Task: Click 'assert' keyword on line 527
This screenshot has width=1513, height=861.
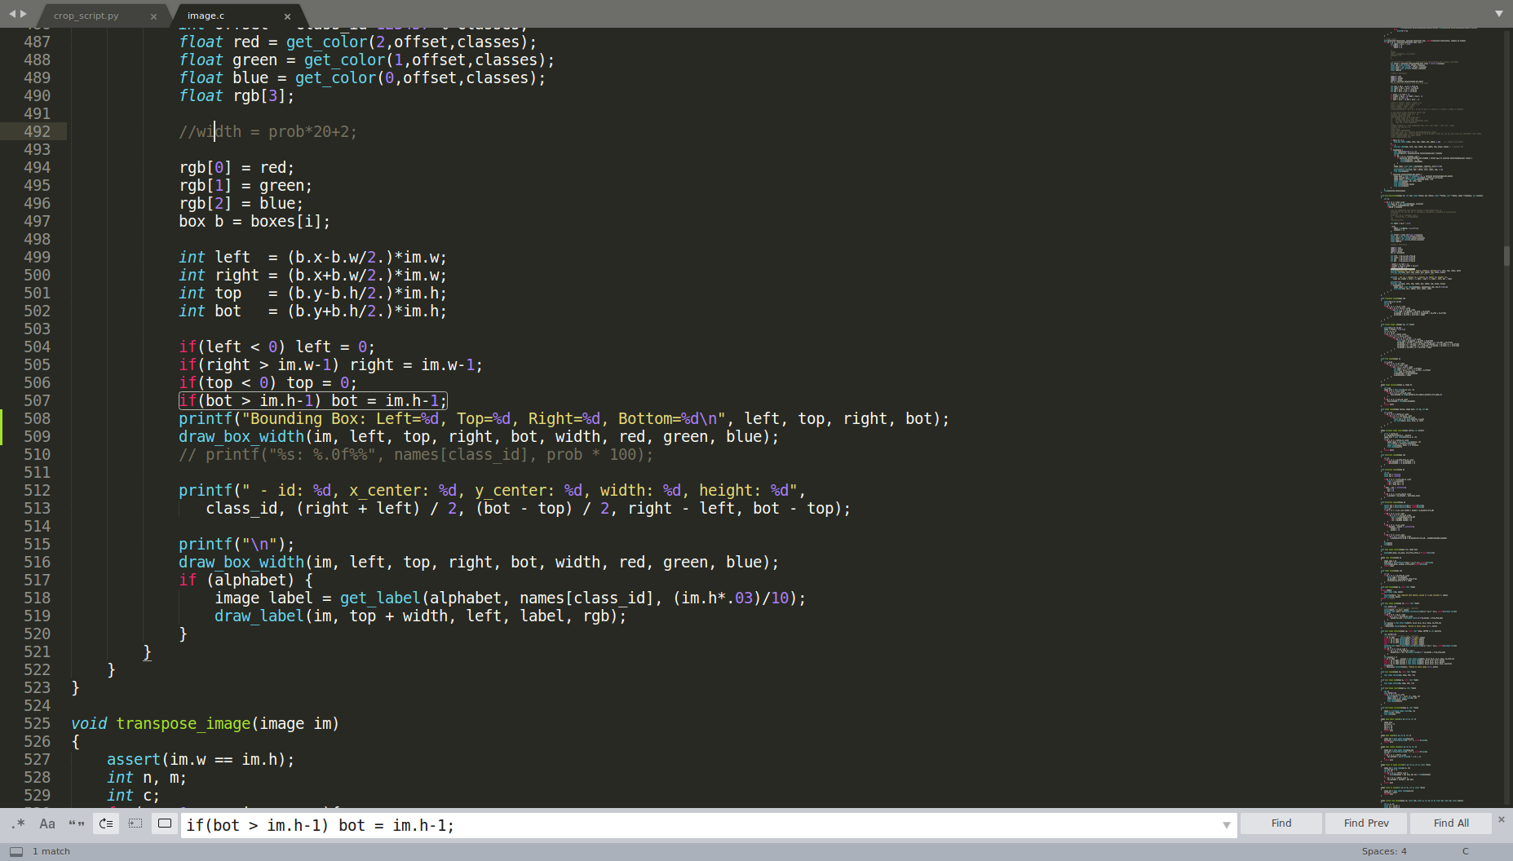Action: (x=134, y=759)
